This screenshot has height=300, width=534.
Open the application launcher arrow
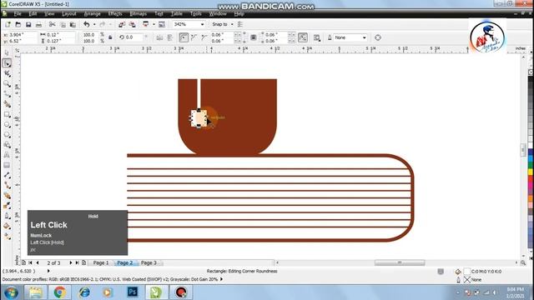tap(154, 24)
